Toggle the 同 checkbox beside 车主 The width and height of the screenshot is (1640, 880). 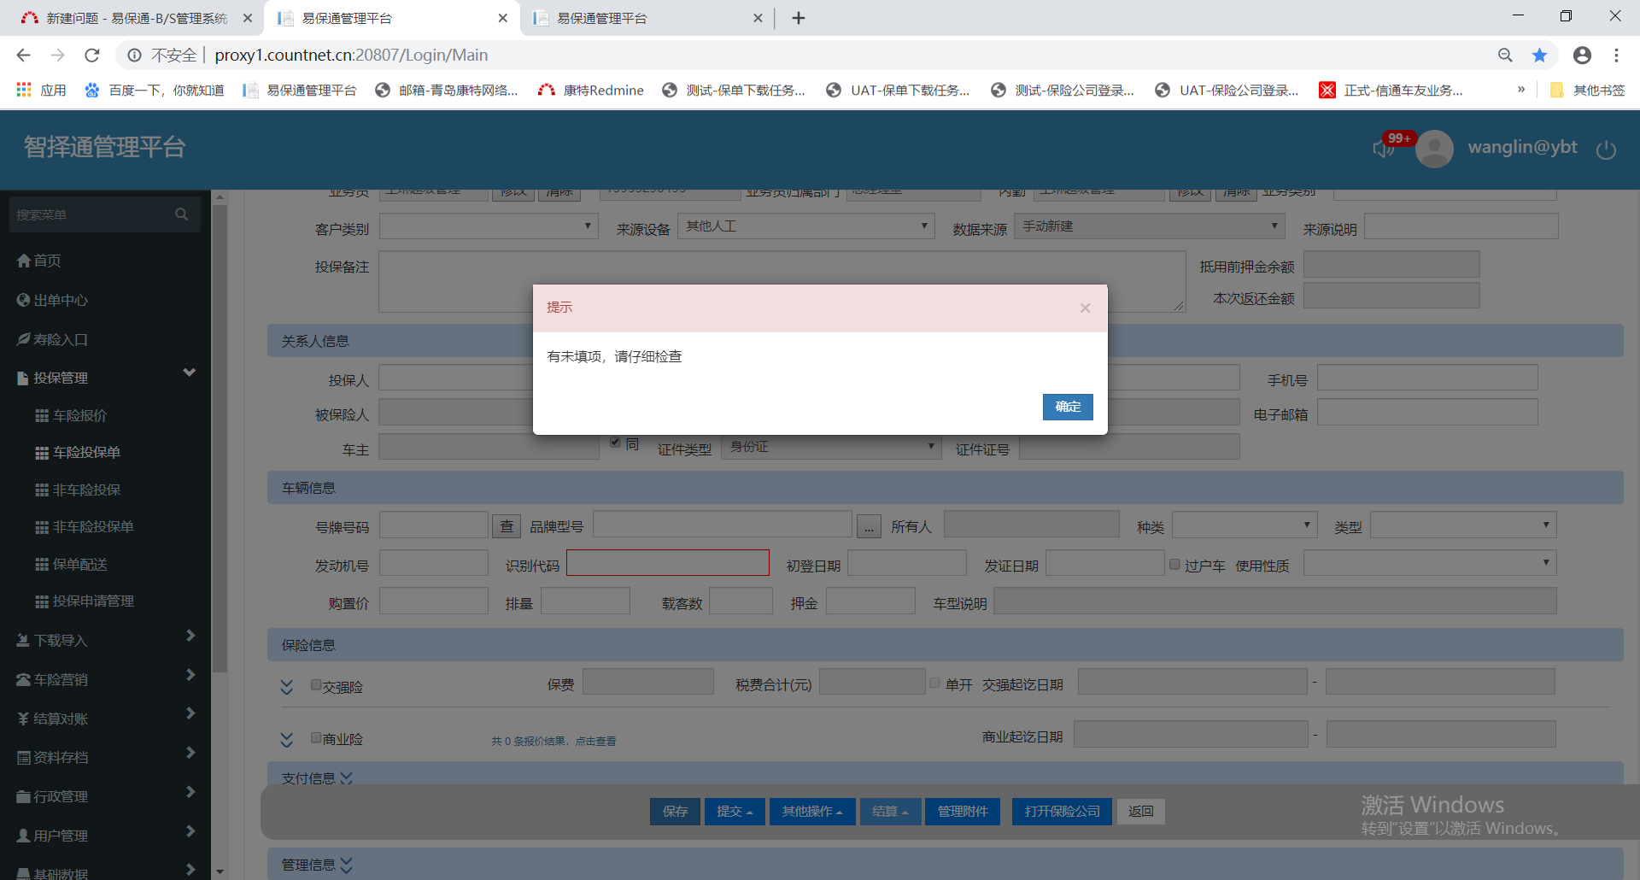[615, 442]
